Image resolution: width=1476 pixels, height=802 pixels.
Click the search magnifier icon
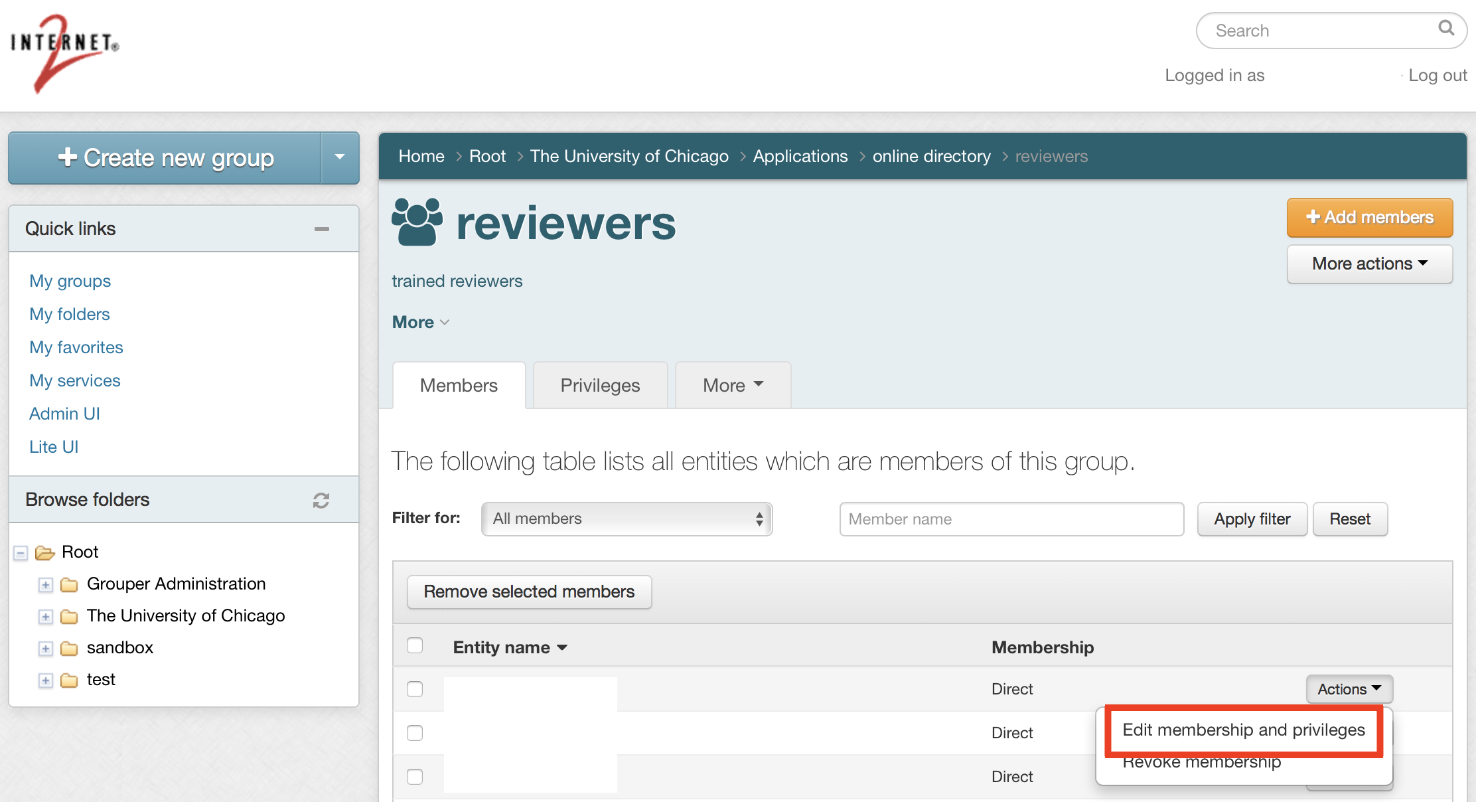pyautogui.click(x=1445, y=29)
